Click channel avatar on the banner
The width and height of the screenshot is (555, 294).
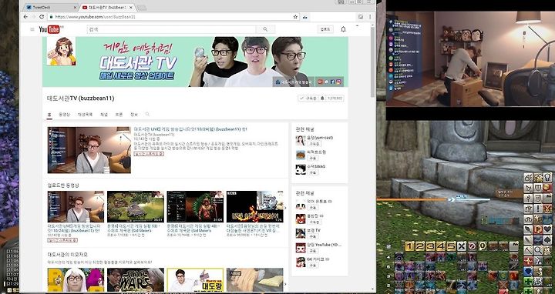(61, 52)
